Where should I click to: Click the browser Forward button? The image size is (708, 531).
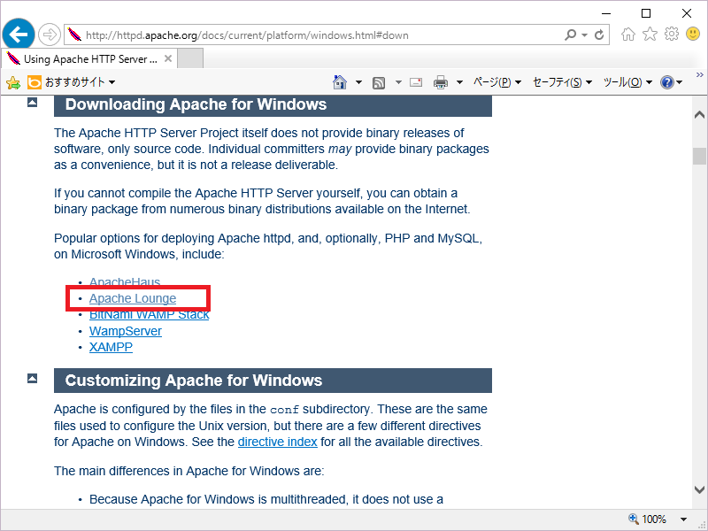pyautogui.click(x=49, y=35)
